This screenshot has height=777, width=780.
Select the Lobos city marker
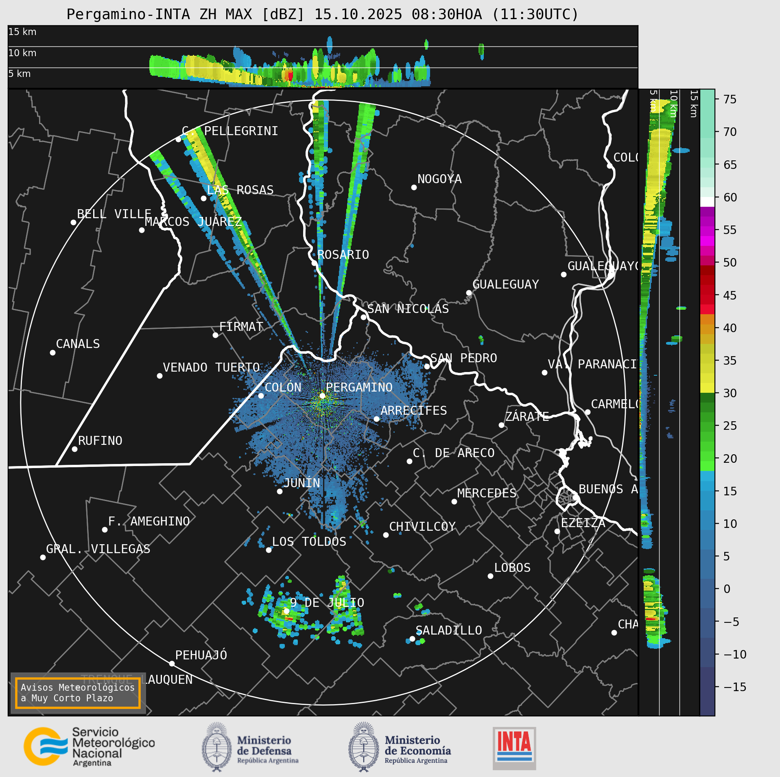490,576
